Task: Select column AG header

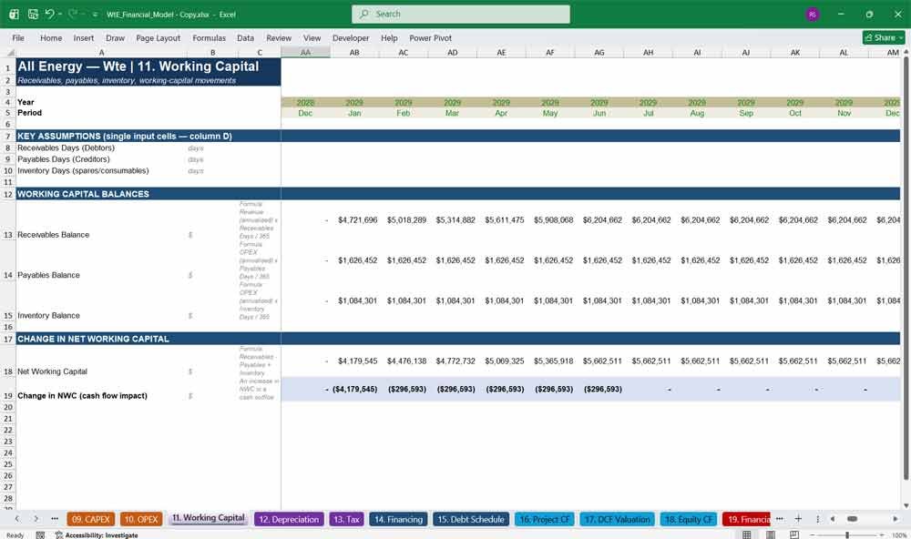Action: (x=599, y=52)
